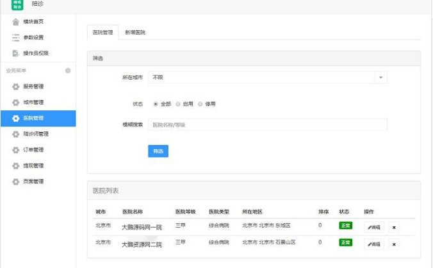Screen dimensions: 433x268
Task: Delete 大鹏资源网二院 with the x button
Action: click(x=394, y=244)
